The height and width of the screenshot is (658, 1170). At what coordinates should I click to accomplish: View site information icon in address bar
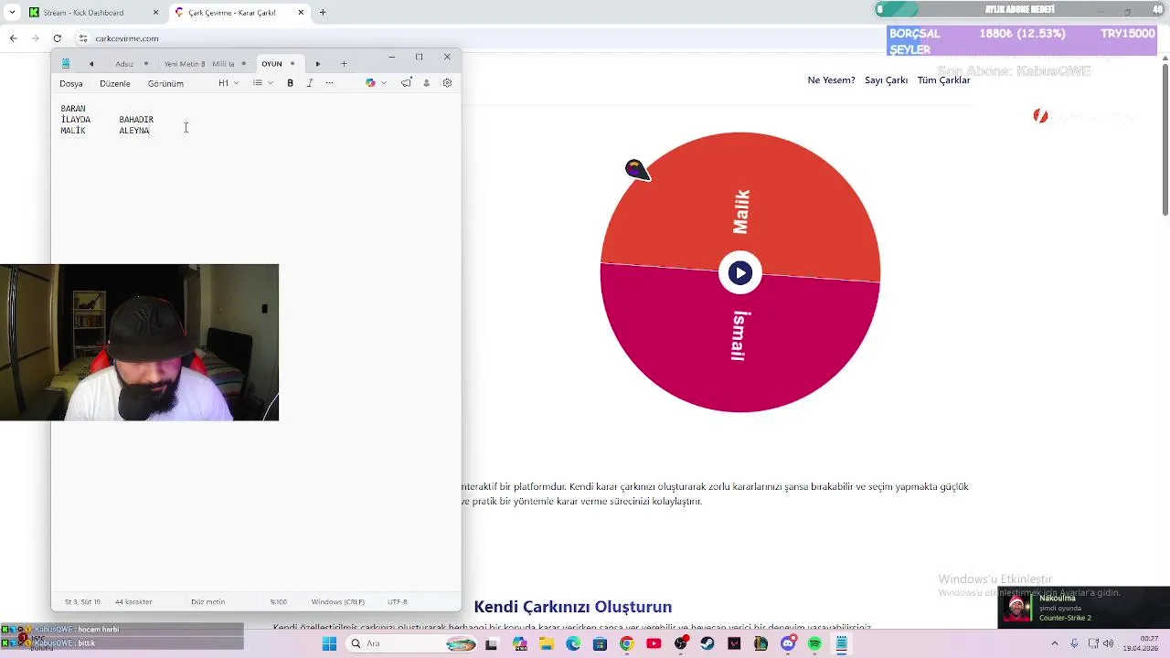(x=83, y=38)
